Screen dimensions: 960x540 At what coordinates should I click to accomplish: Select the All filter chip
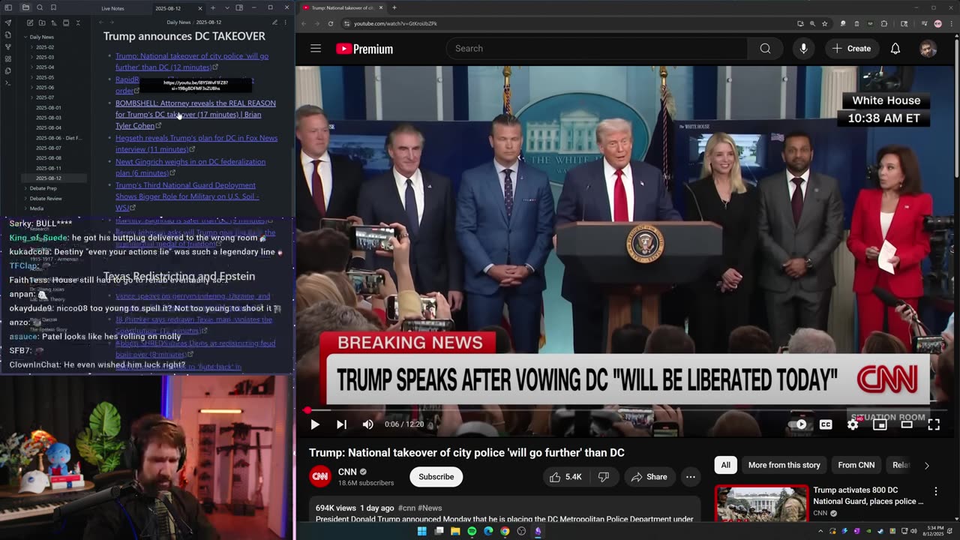[x=725, y=465]
